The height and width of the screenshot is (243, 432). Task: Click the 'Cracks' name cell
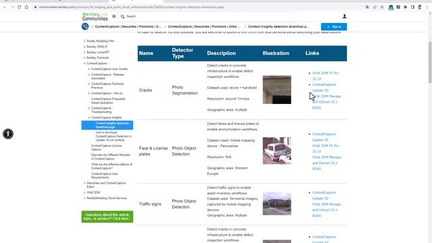pos(146,90)
